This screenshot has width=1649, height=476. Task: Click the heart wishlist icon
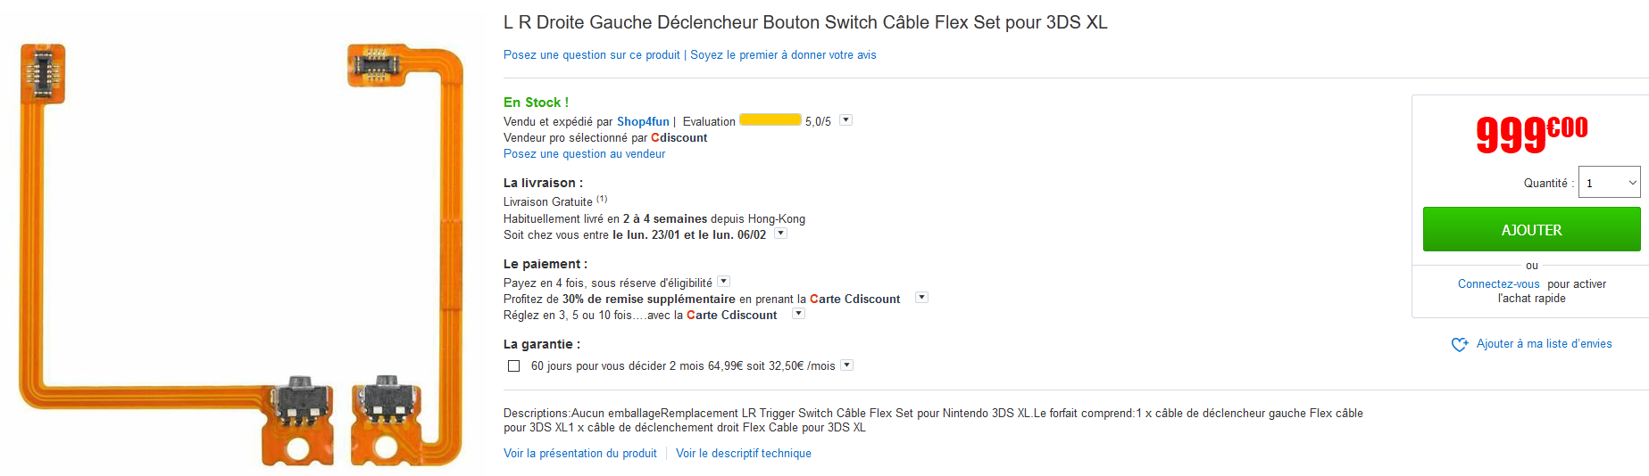[1460, 344]
